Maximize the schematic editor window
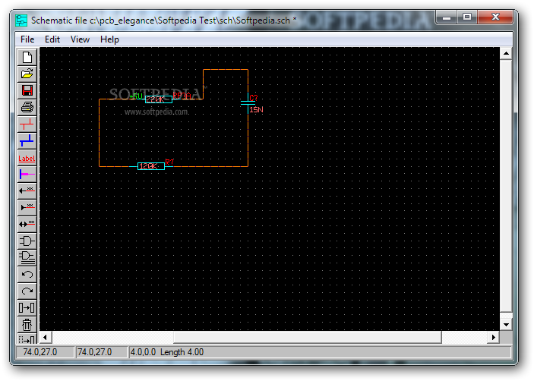The width and height of the screenshot is (534, 381). click(467, 17)
